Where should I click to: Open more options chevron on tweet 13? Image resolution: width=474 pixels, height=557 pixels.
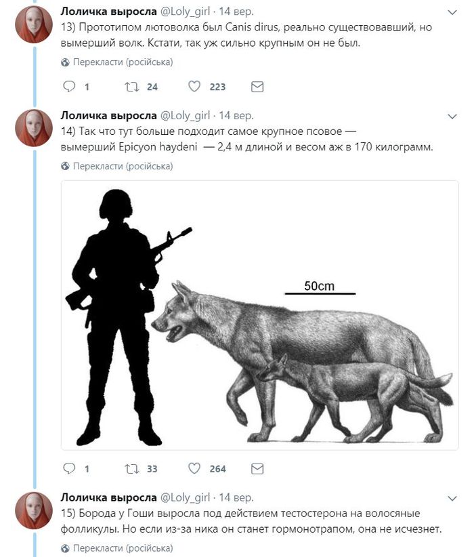click(453, 12)
